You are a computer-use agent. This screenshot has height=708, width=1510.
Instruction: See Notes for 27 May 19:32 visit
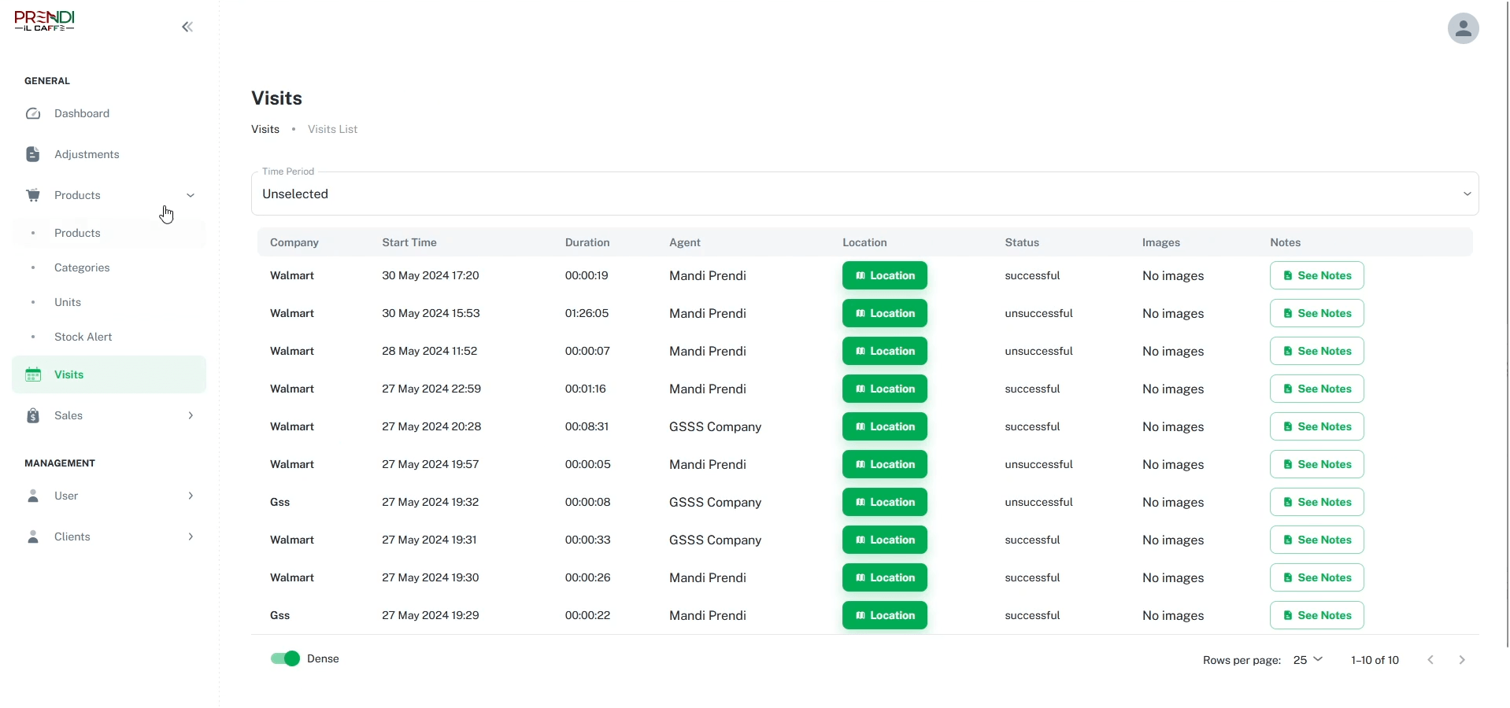1316,502
